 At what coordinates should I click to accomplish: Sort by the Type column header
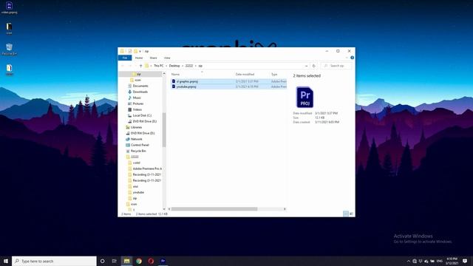pyautogui.click(x=274, y=74)
